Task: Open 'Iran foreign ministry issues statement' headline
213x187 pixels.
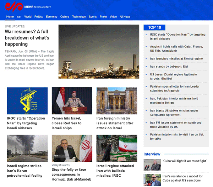Action: 115,123
